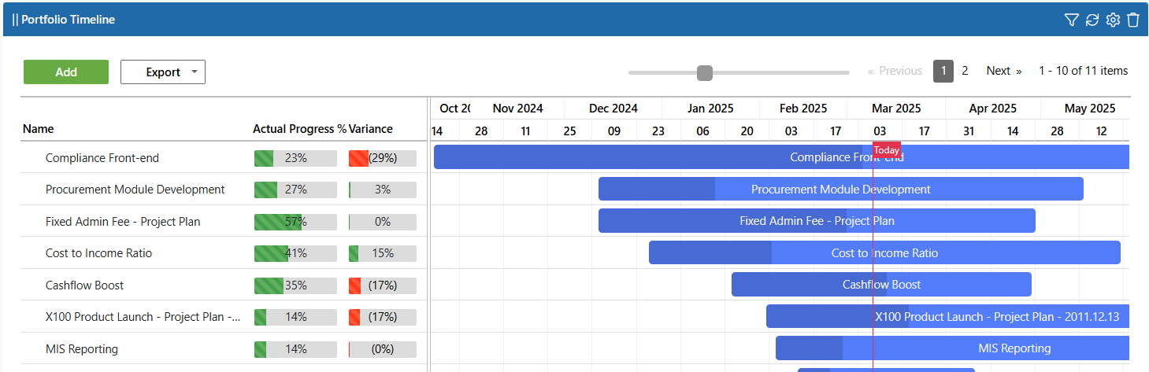The height and width of the screenshot is (372, 1149).
Task: Click the 15% variance for Cost to Income Ratio
Action: click(x=383, y=253)
